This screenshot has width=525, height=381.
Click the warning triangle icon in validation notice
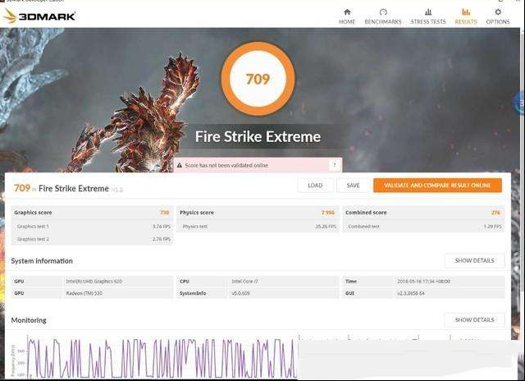coord(180,165)
